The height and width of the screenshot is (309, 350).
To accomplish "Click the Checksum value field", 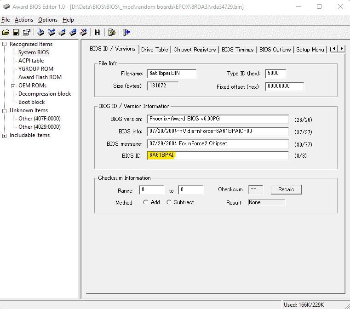I will tap(256, 189).
